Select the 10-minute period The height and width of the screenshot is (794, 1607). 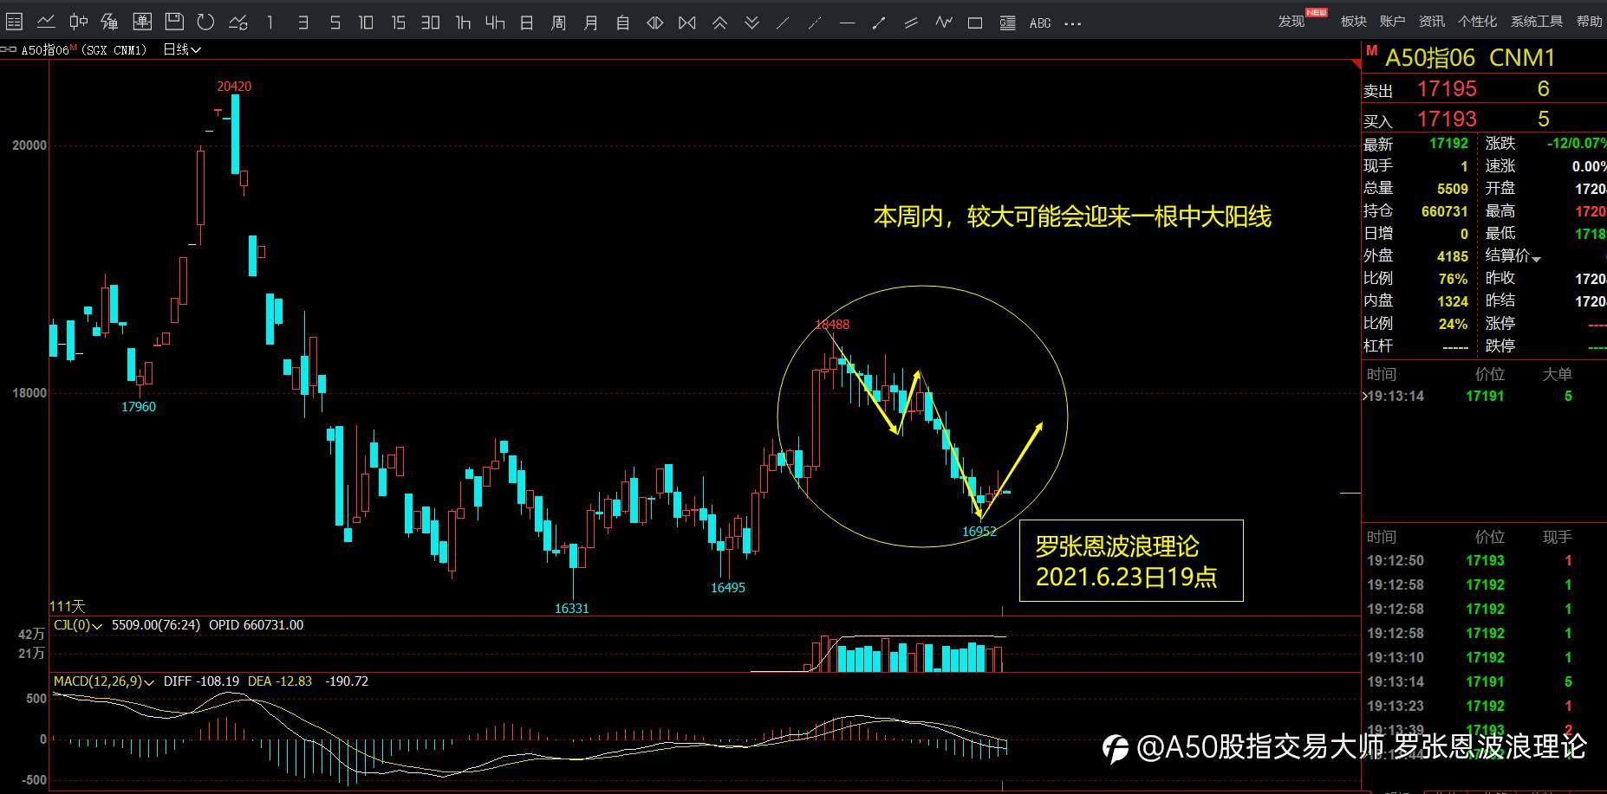(x=366, y=23)
